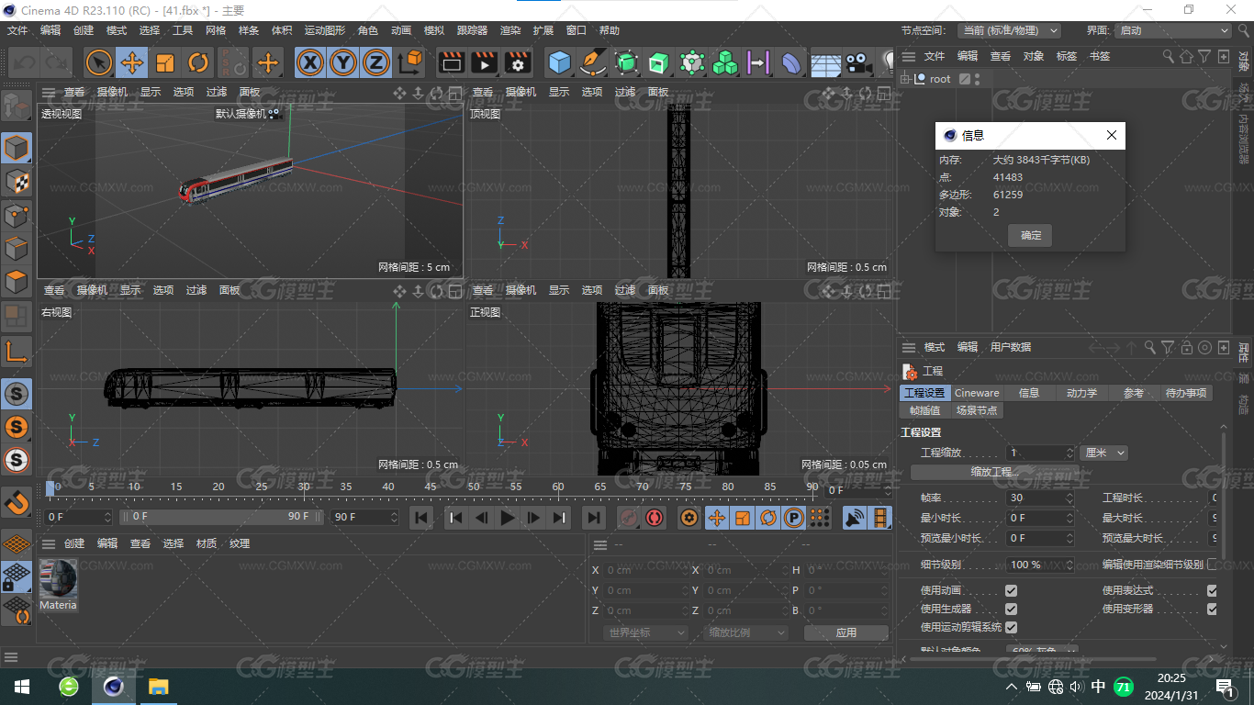
Task: Render to Picture Viewer
Action: coord(484,62)
